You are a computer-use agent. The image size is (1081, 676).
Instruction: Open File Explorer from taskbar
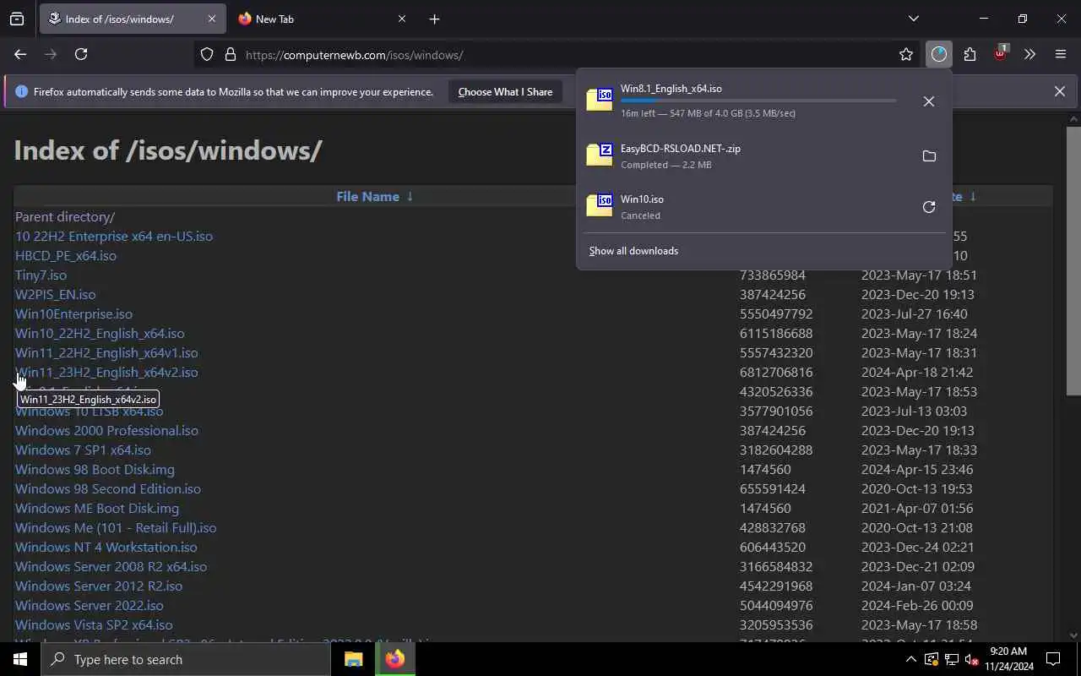click(x=354, y=659)
